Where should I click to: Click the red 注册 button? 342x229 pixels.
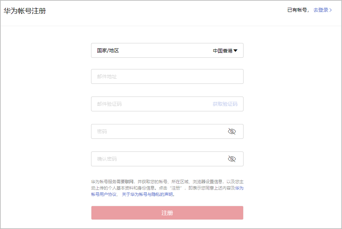coord(167,213)
